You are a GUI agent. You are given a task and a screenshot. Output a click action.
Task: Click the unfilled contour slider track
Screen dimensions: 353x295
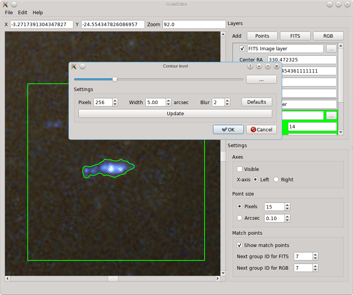point(180,80)
